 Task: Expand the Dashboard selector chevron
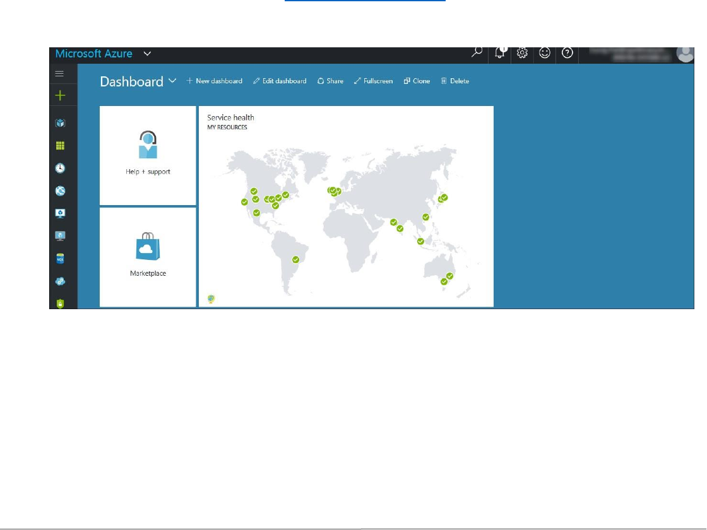pyautogui.click(x=172, y=81)
